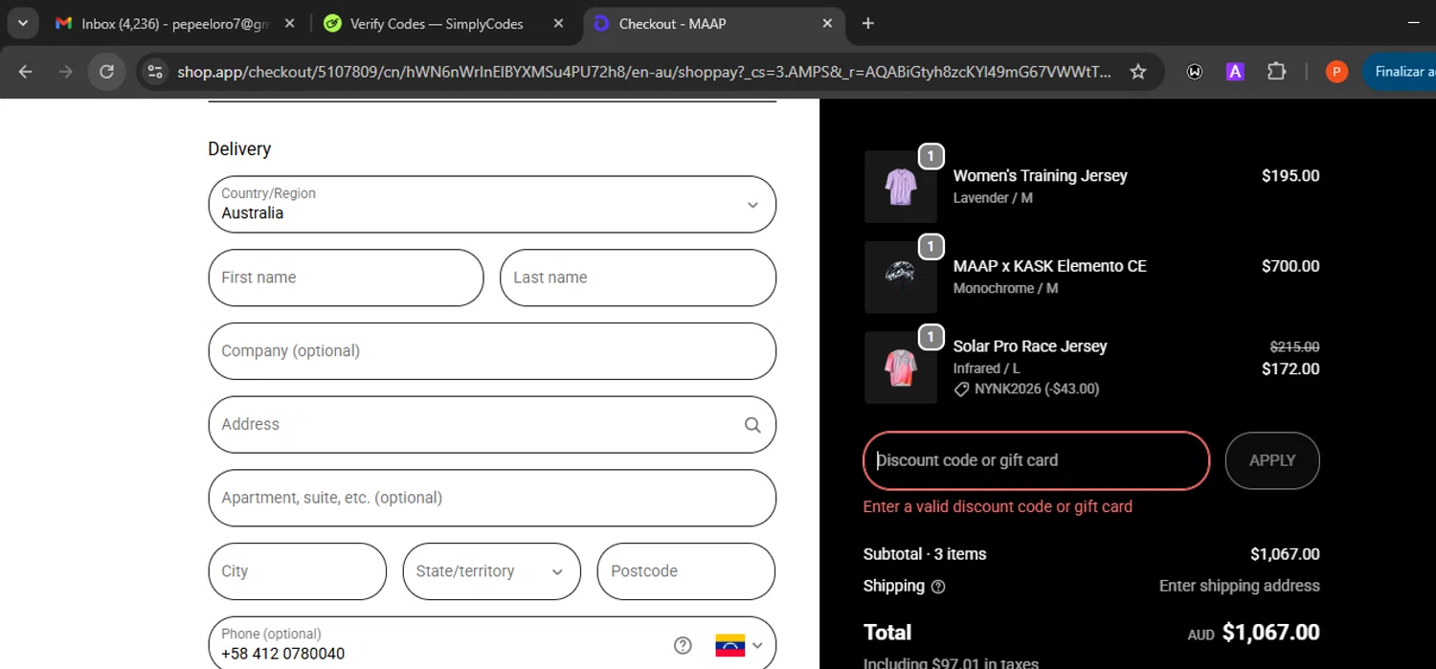1436x669 pixels.
Task: Click the NYNK2026 discount tag icon
Action: coord(961,390)
